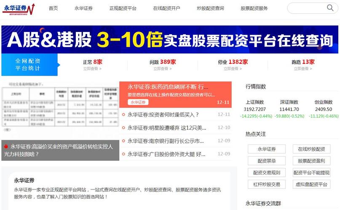This screenshot has height=210, width=340.
Task: Click the 深证指数 change -59.880(-0.52%)
Action: coord(289,116)
